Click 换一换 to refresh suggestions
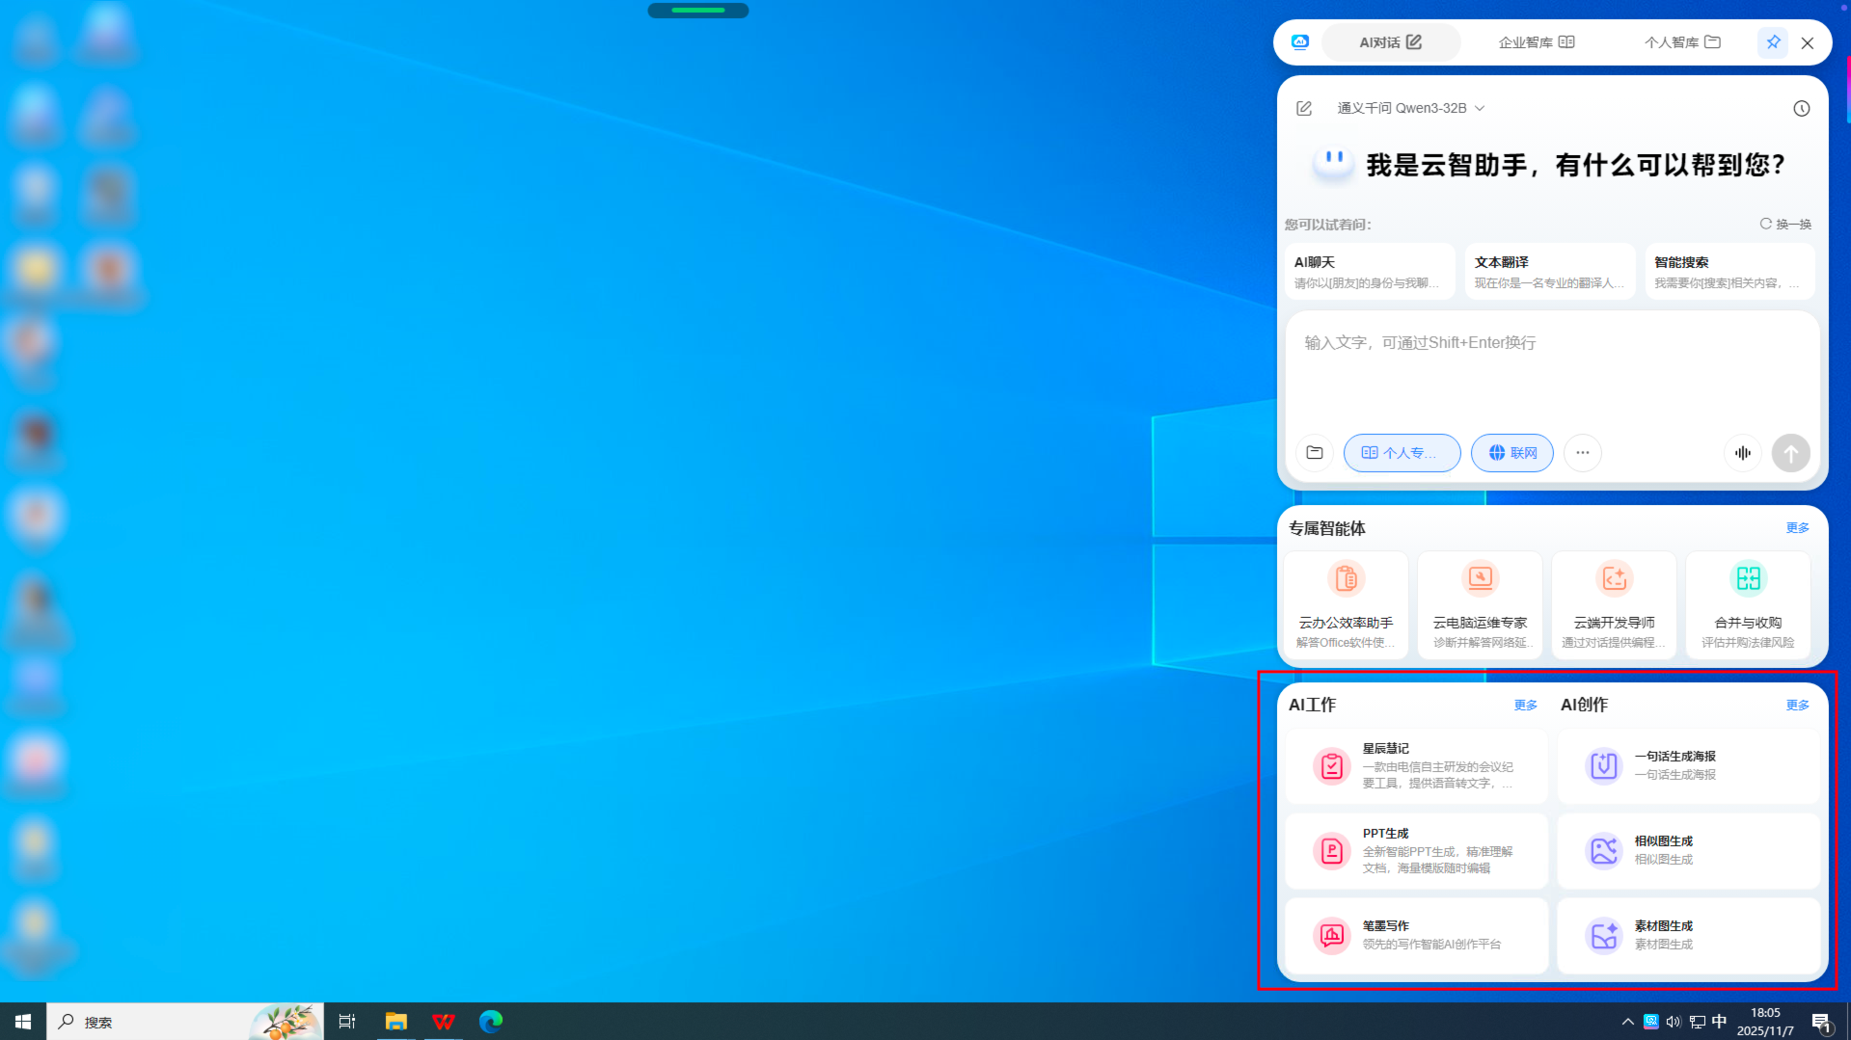Image resolution: width=1851 pixels, height=1040 pixels. [x=1785, y=225]
